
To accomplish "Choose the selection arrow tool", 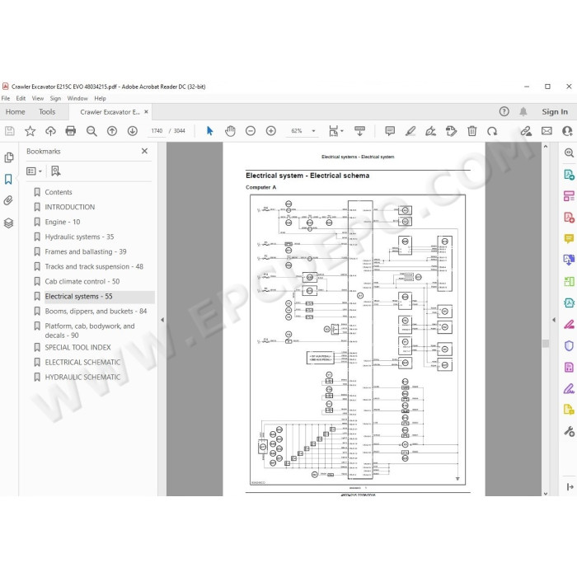I will pos(209,131).
